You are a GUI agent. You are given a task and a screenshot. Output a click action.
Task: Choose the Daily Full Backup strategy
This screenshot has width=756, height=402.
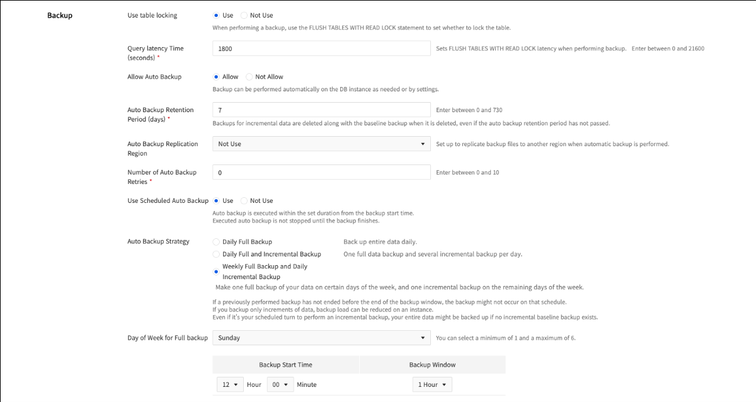[x=216, y=241]
